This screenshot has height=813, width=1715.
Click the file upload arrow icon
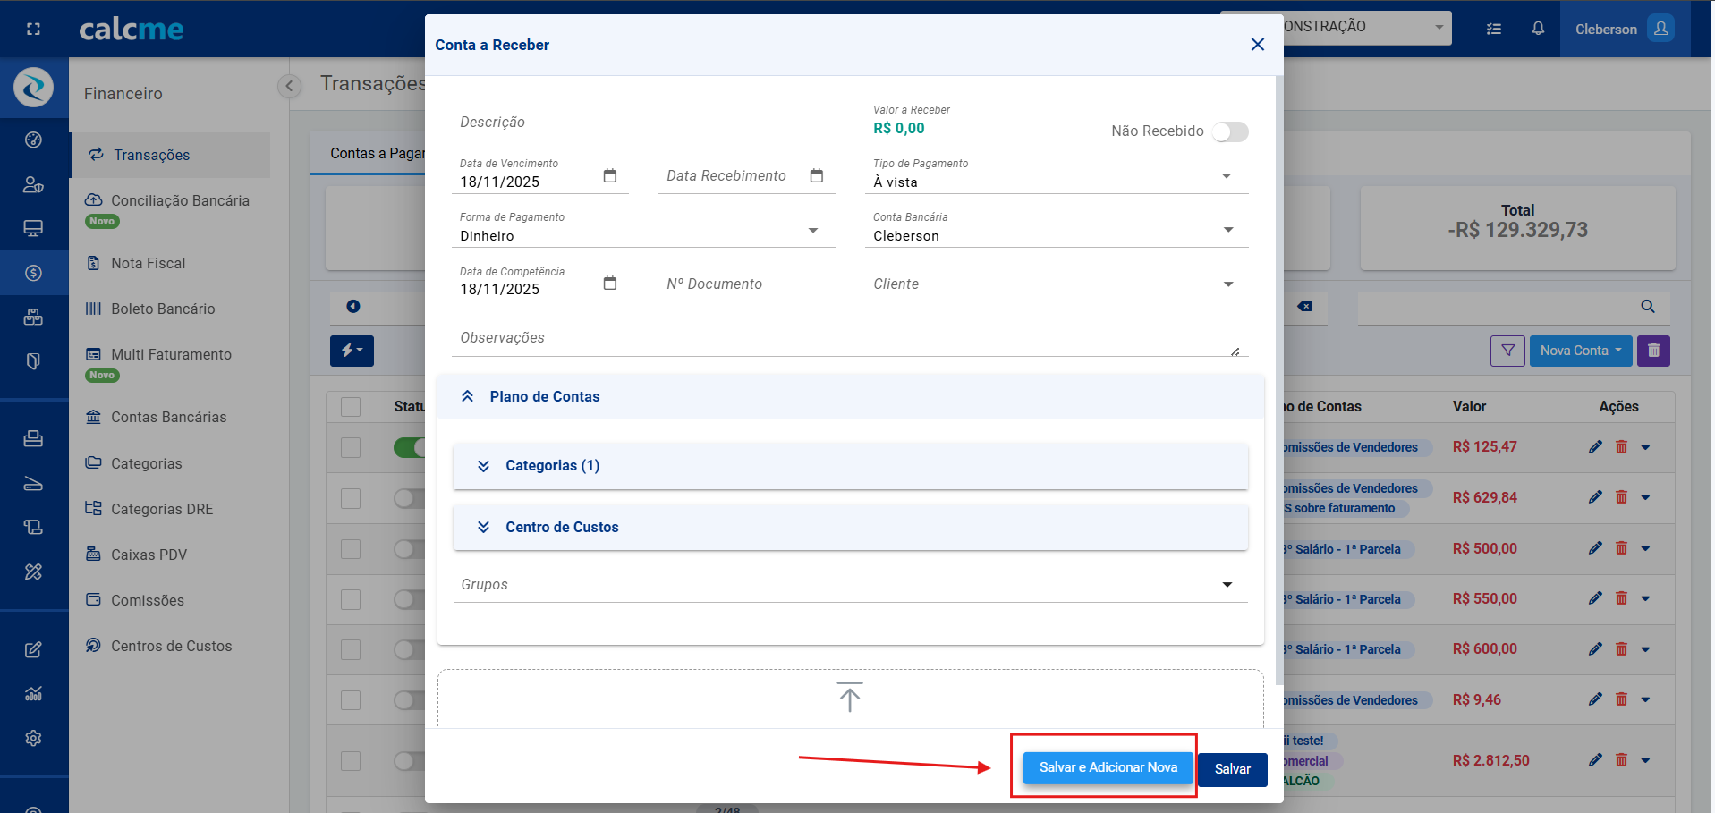[849, 697]
